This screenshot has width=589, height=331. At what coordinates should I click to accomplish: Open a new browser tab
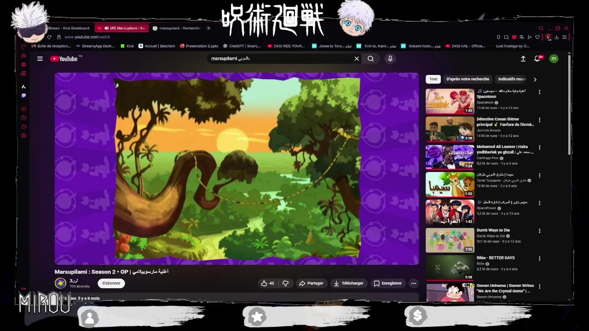tap(208, 28)
